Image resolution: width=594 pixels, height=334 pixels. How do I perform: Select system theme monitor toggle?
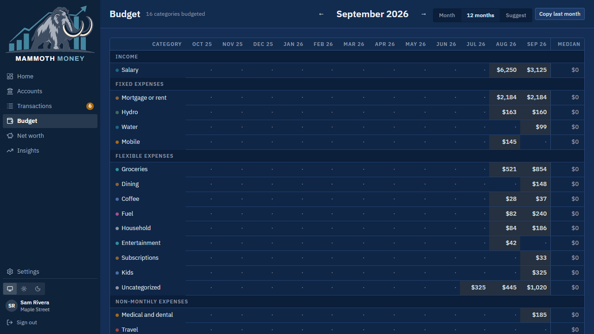10,289
